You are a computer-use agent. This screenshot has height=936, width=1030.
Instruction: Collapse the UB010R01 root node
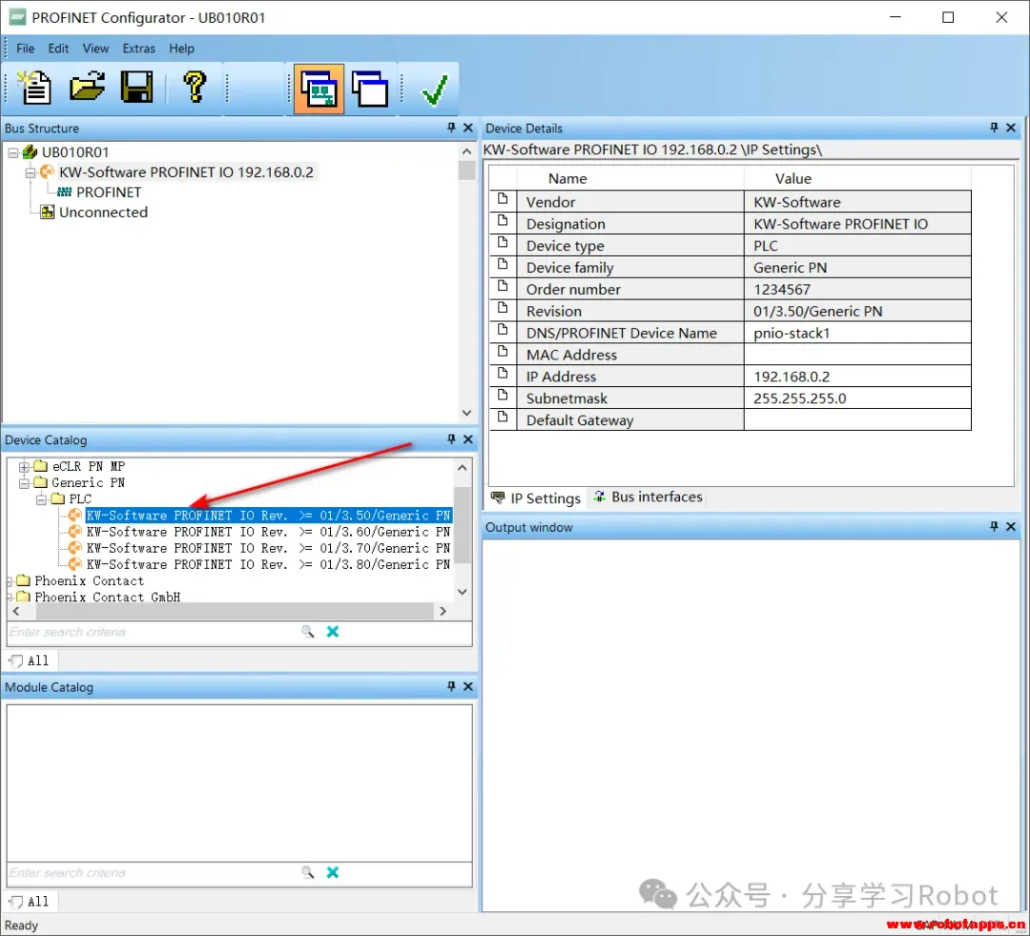click(x=13, y=153)
